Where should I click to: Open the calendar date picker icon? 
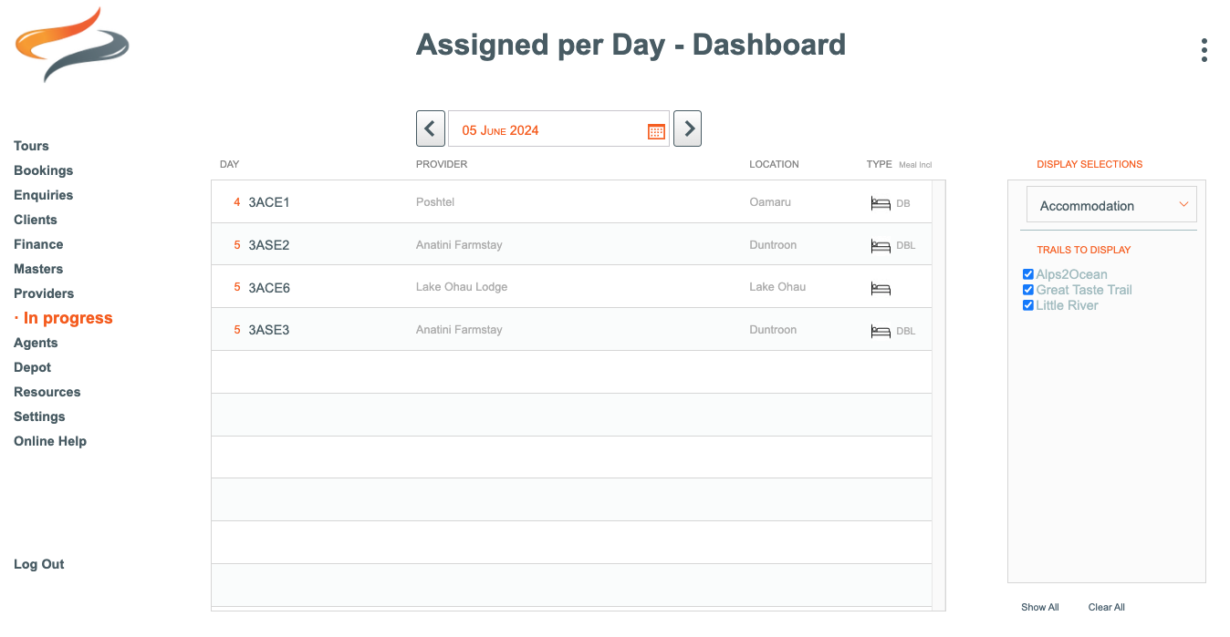point(656,130)
